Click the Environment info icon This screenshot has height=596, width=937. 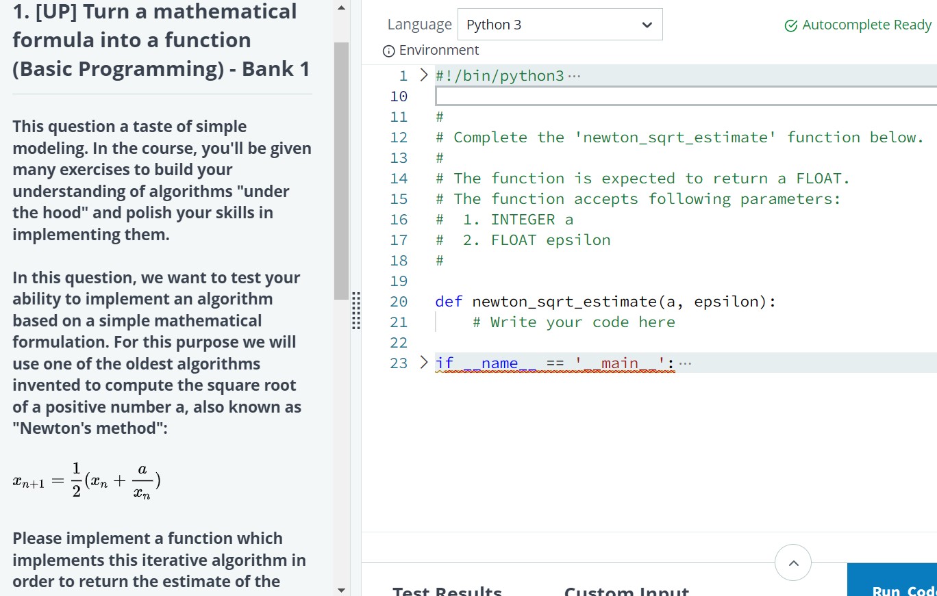[x=389, y=50]
